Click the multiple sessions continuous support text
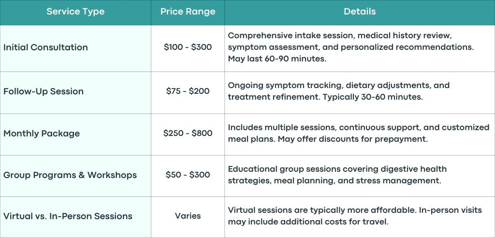Image resolution: width=495 pixels, height=238 pixels. pyautogui.click(x=358, y=133)
